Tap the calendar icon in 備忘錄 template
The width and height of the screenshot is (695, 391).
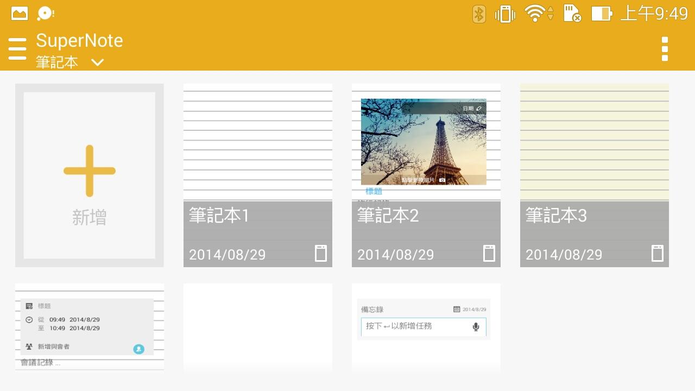tap(457, 310)
